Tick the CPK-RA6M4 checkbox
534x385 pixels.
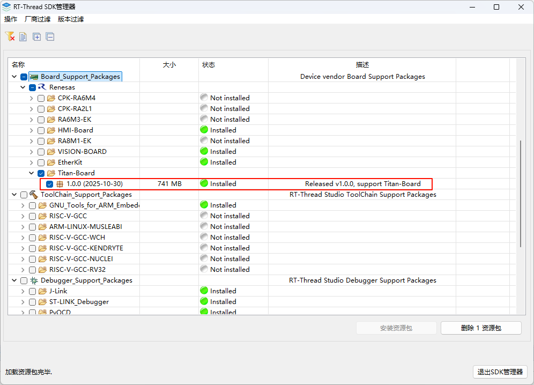point(41,98)
